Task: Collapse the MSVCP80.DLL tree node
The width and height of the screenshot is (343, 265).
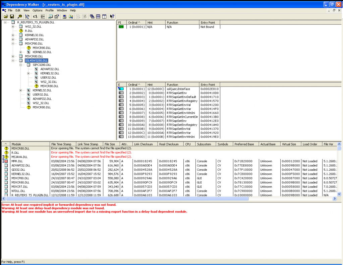Action: click(13, 43)
